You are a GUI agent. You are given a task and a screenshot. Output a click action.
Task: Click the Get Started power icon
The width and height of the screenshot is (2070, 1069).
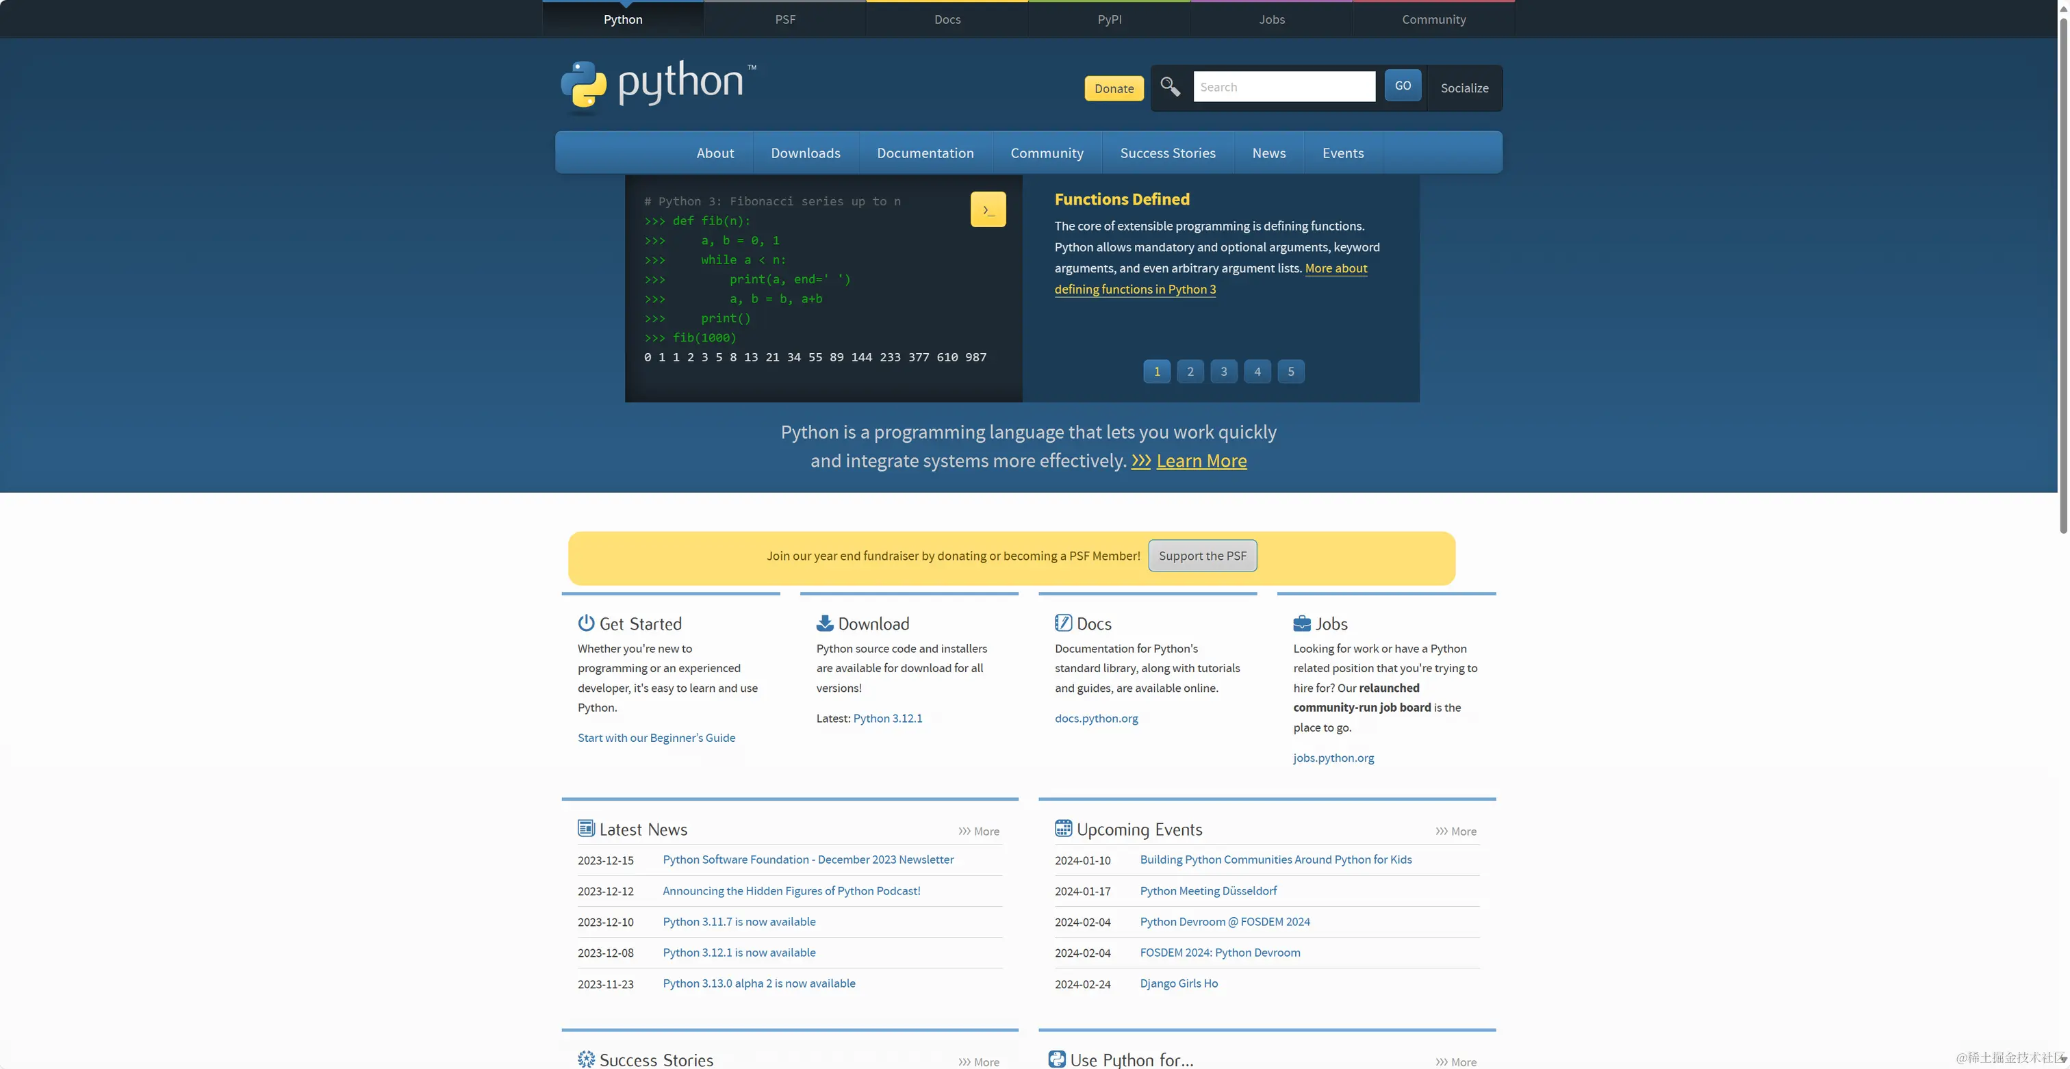click(586, 623)
